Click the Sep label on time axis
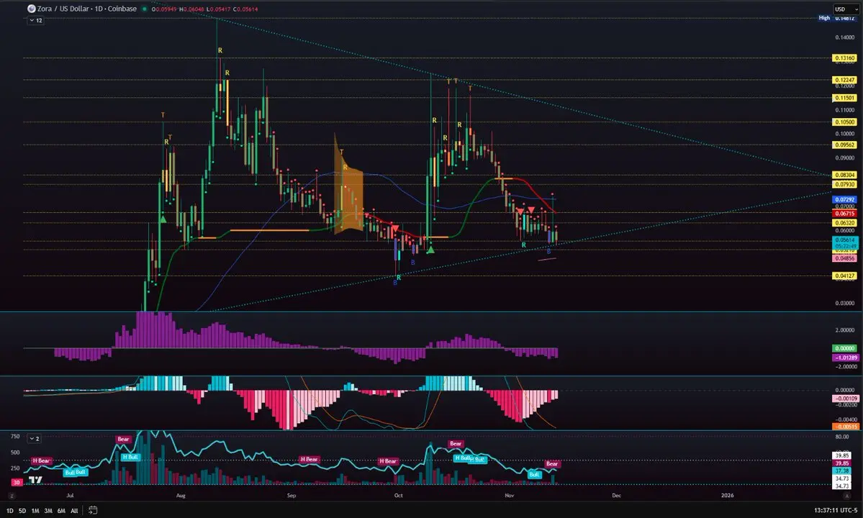The height and width of the screenshot is (518, 863). tap(292, 496)
